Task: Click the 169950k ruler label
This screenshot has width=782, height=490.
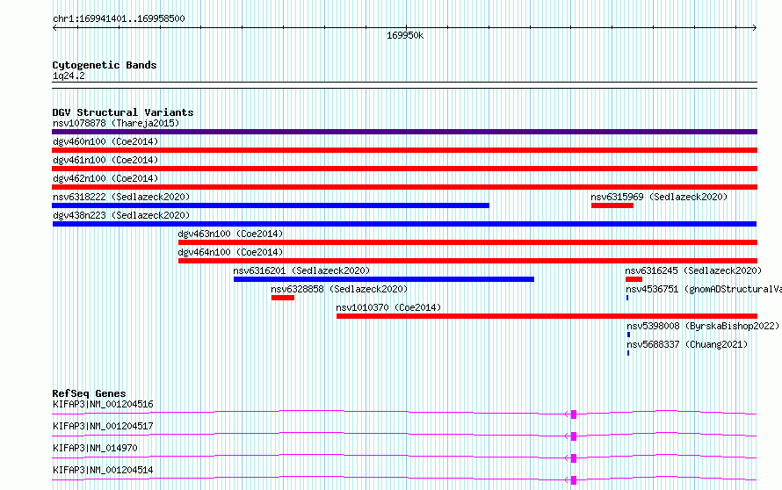Action: coord(405,35)
